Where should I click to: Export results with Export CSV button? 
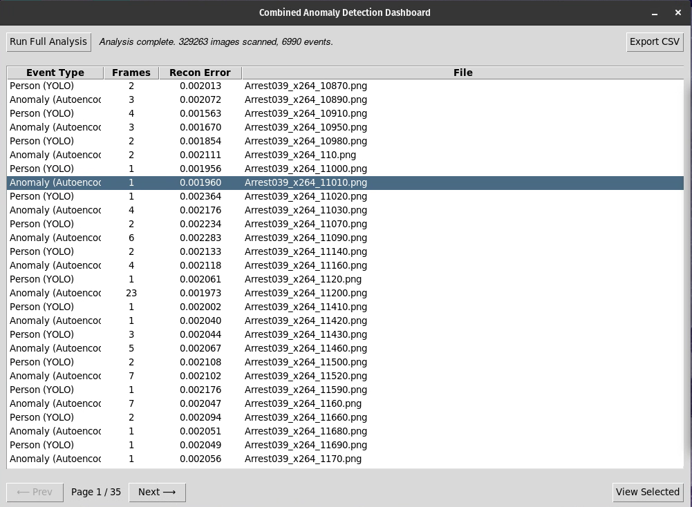click(654, 41)
